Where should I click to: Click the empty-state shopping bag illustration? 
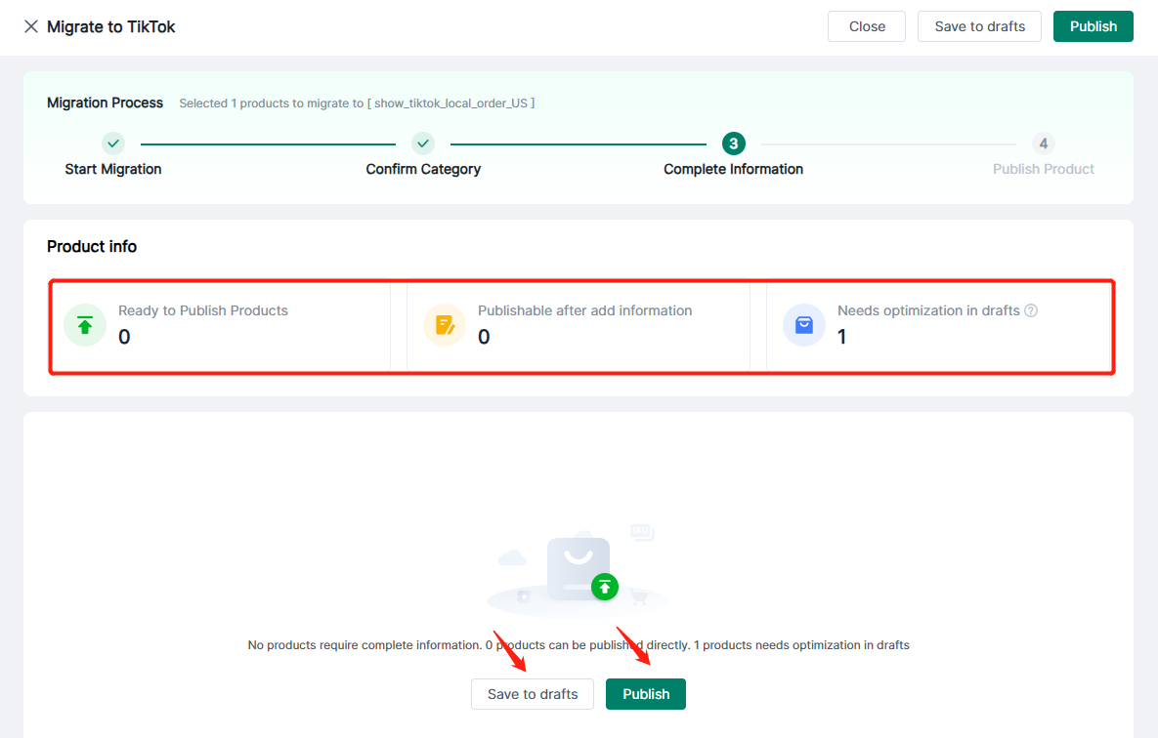pyautogui.click(x=579, y=570)
